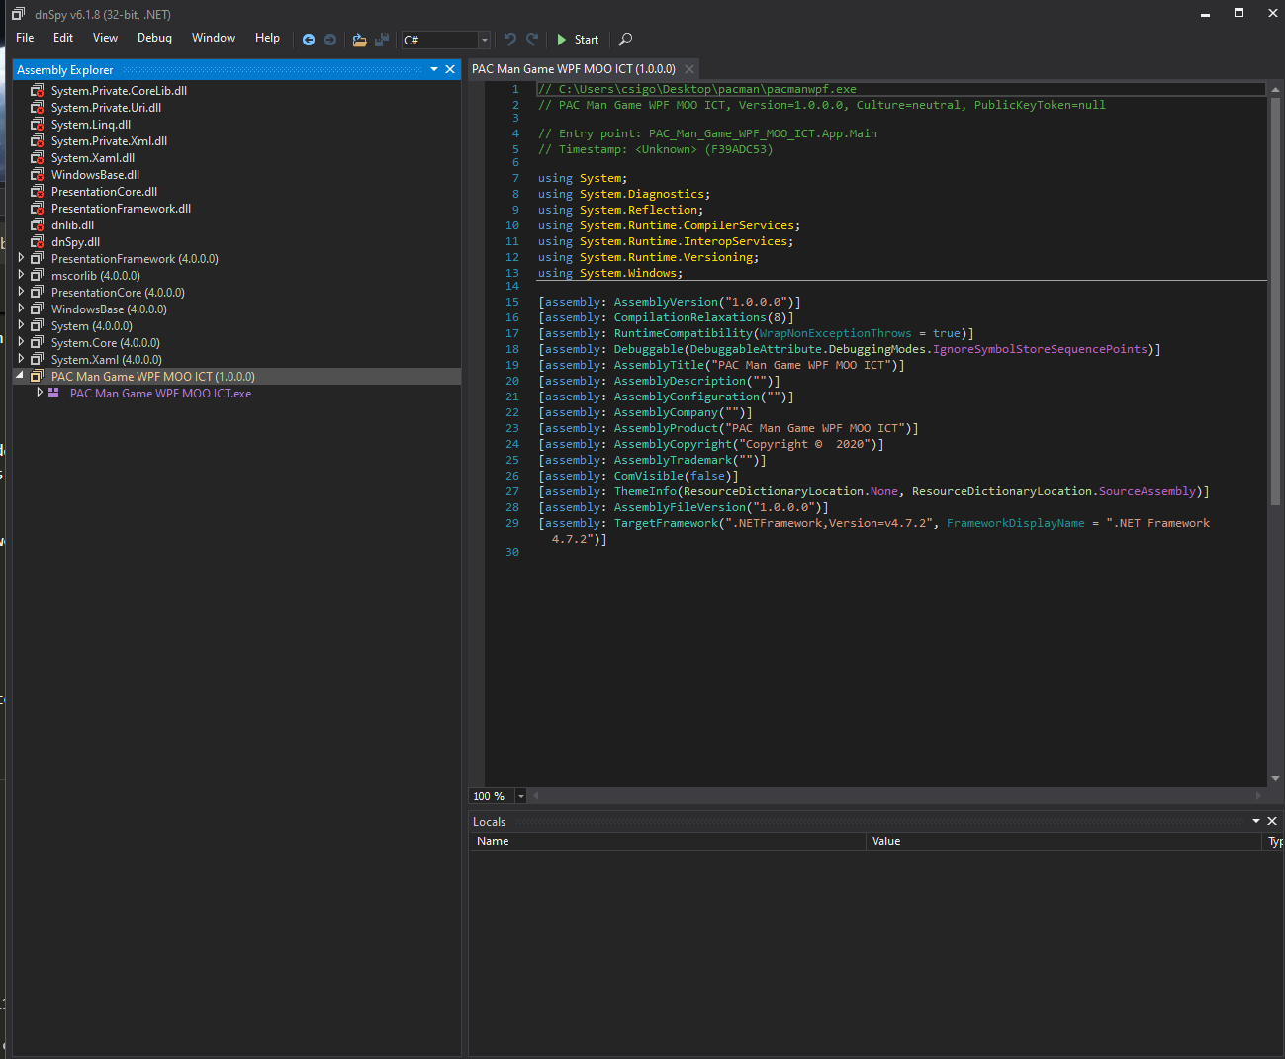Open Assembly Explorer panel options dropdown
The width and height of the screenshot is (1285, 1059).
tap(434, 69)
